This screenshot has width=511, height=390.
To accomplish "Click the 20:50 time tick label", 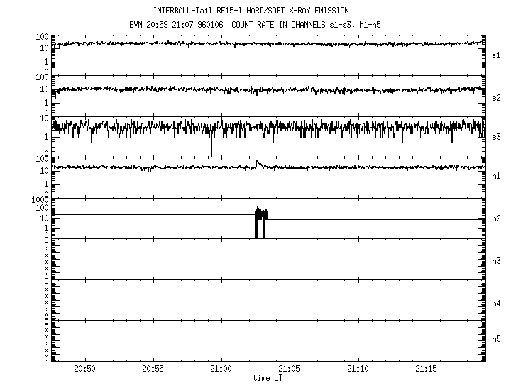I will (x=84, y=369).
